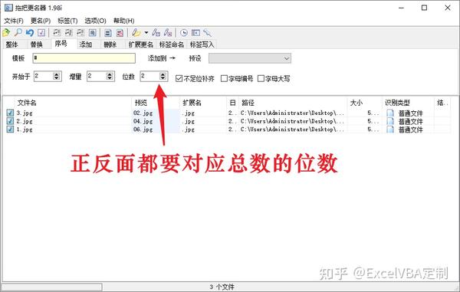This screenshot has height=292, width=460.
Task: Switch to the 标签写入 tab
Action: 202,44
